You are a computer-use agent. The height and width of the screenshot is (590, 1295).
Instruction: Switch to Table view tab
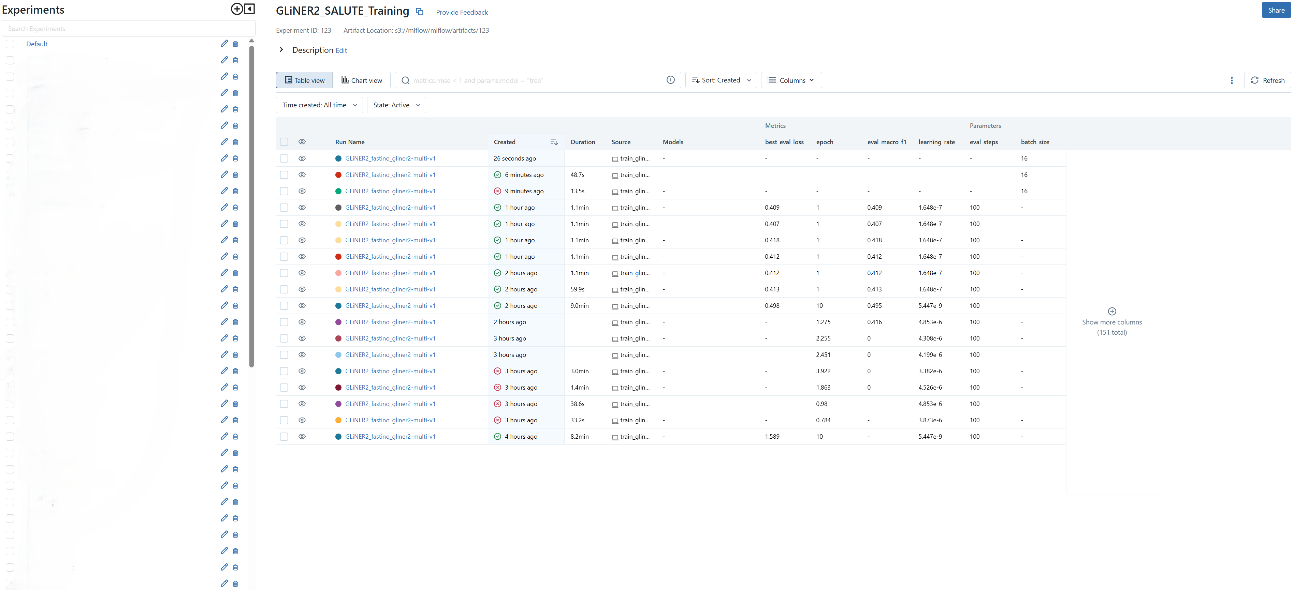[305, 80]
